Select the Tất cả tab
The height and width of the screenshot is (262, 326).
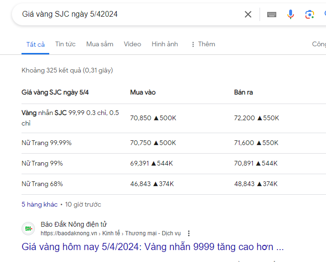(x=35, y=44)
